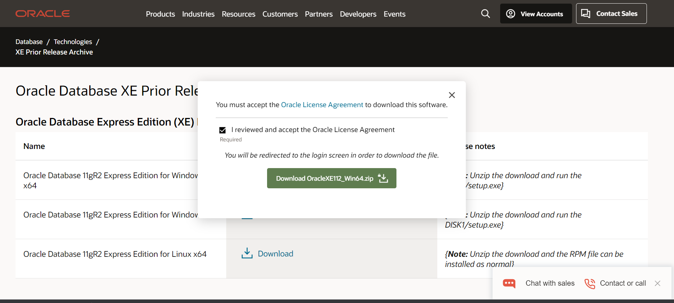Go to Database breadcrumb link
The width and height of the screenshot is (674, 303).
coord(29,42)
